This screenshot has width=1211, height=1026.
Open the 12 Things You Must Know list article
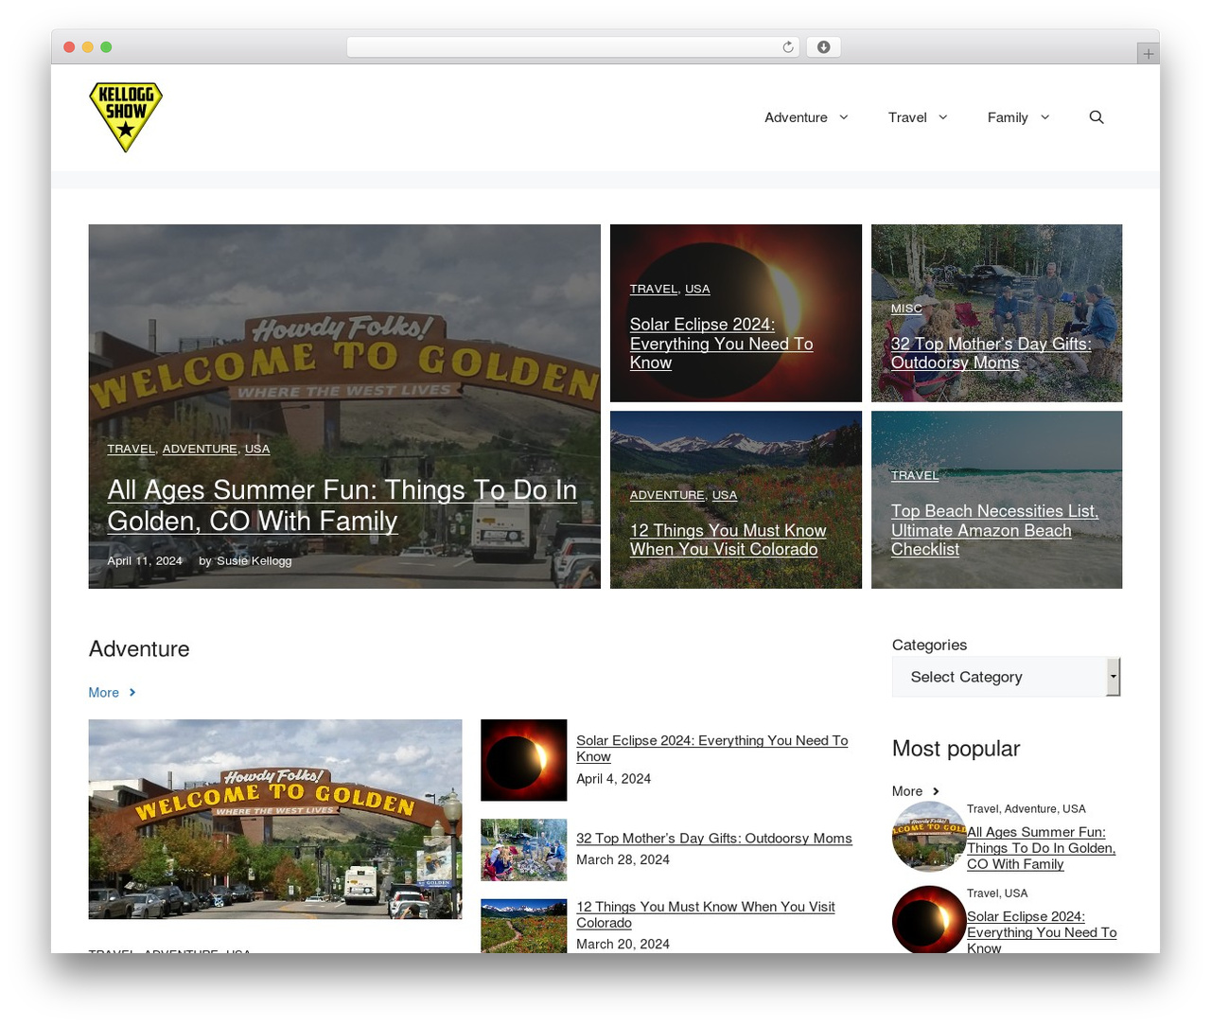coord(706,914)
